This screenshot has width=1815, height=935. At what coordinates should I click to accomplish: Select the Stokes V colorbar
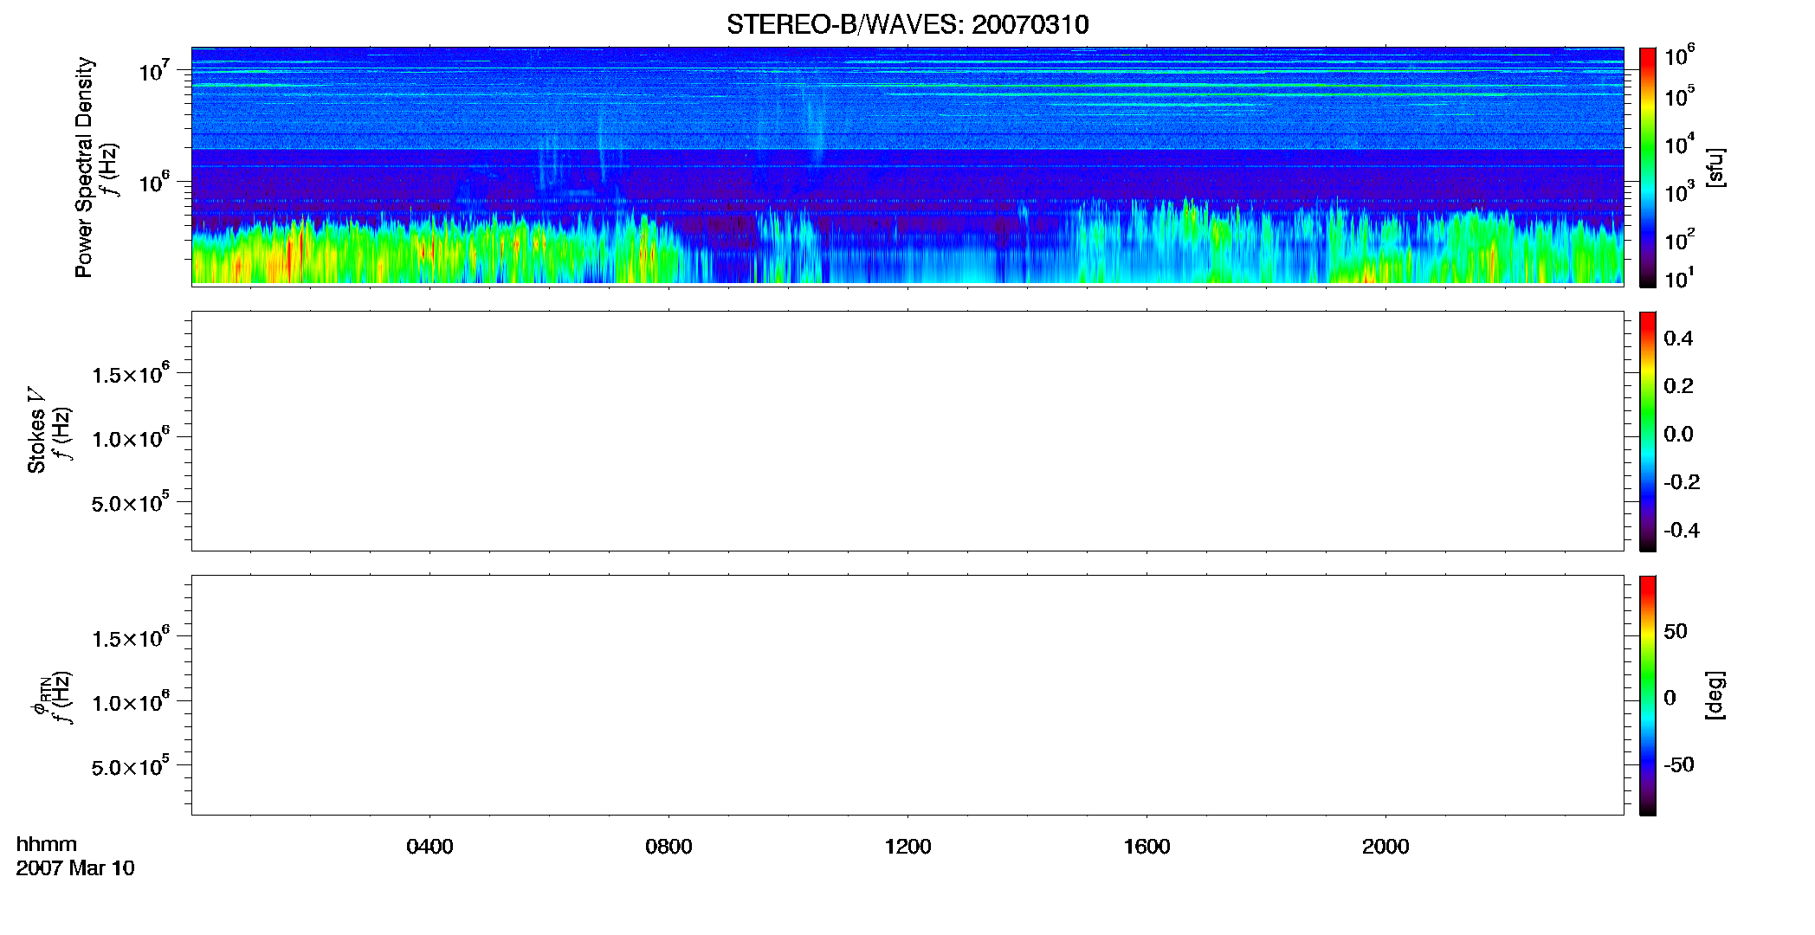point(1648,431)
